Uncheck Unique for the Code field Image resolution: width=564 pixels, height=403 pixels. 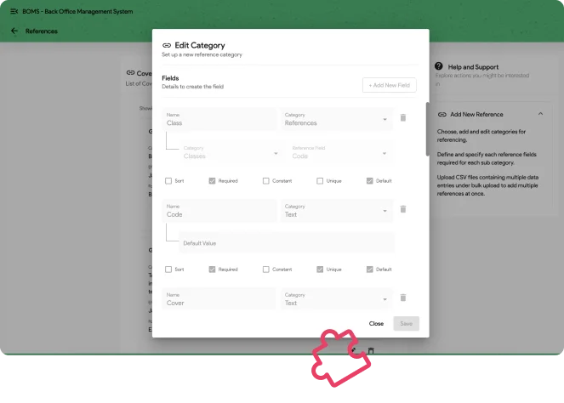tap(320, 270)
